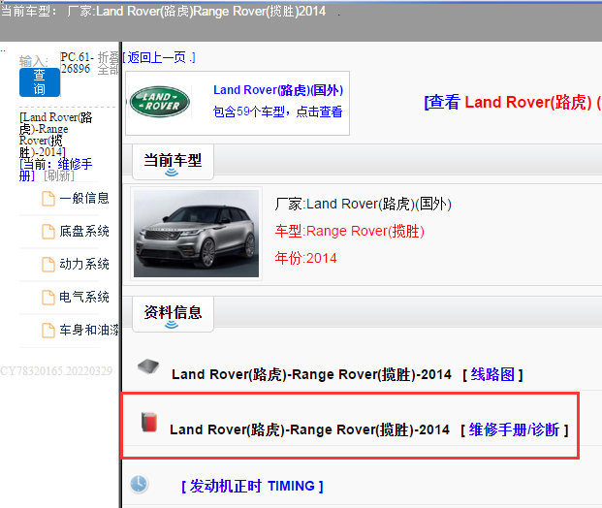
Task: Click the 刷新 refresh link
Action: [x=59, y=175]
